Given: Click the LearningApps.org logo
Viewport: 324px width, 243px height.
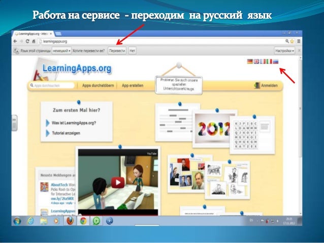Looking at the screenshot, I should 77,68.
